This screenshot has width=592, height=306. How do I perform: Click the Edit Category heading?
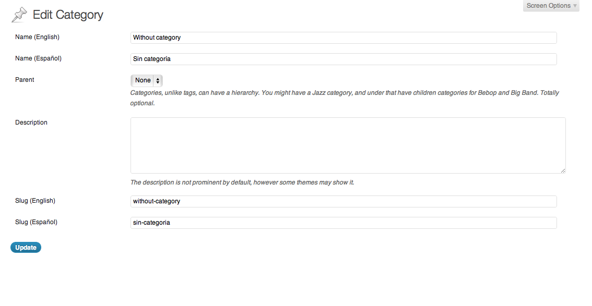pos(68,15)
